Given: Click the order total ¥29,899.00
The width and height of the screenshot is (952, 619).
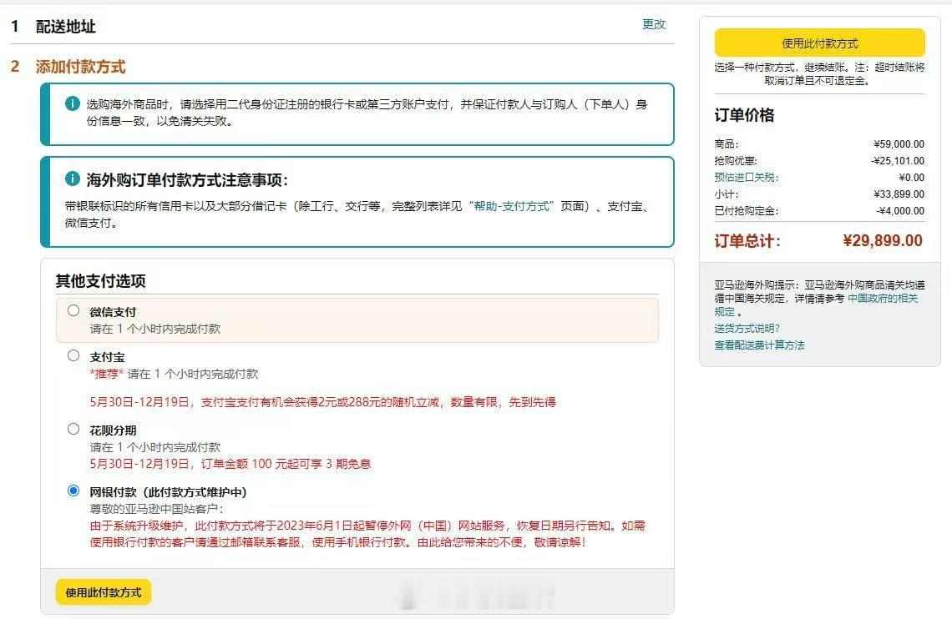Looking at the screenshot, I should [883, 241].
